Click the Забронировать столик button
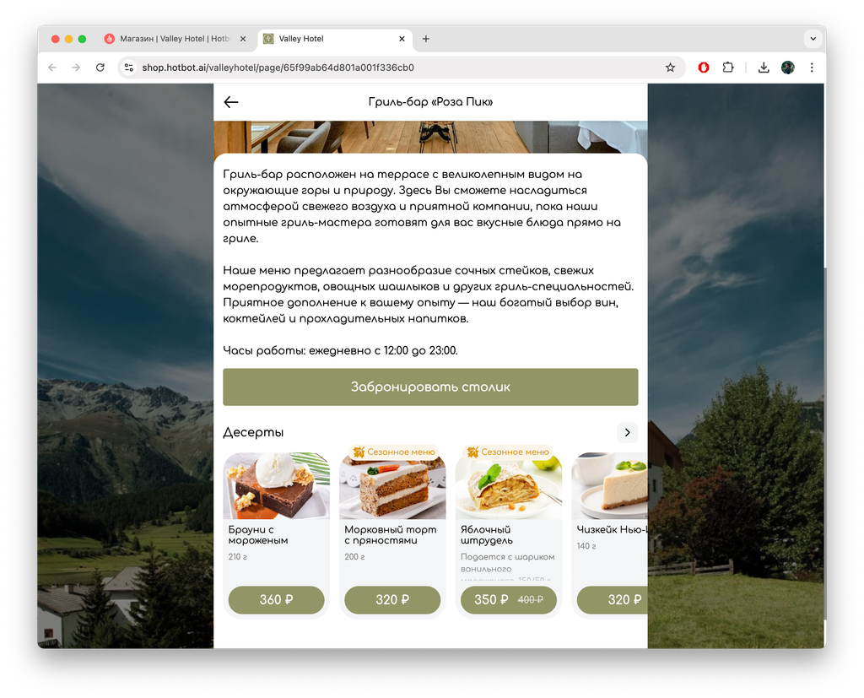 click(x=430, y=387)
